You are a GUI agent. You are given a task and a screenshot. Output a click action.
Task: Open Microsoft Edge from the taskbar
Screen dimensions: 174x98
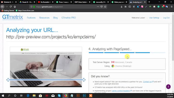pyautogui.click(x=28, y=95)
